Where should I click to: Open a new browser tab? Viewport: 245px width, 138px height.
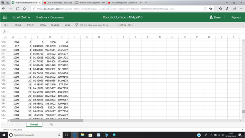pos(141,3)
